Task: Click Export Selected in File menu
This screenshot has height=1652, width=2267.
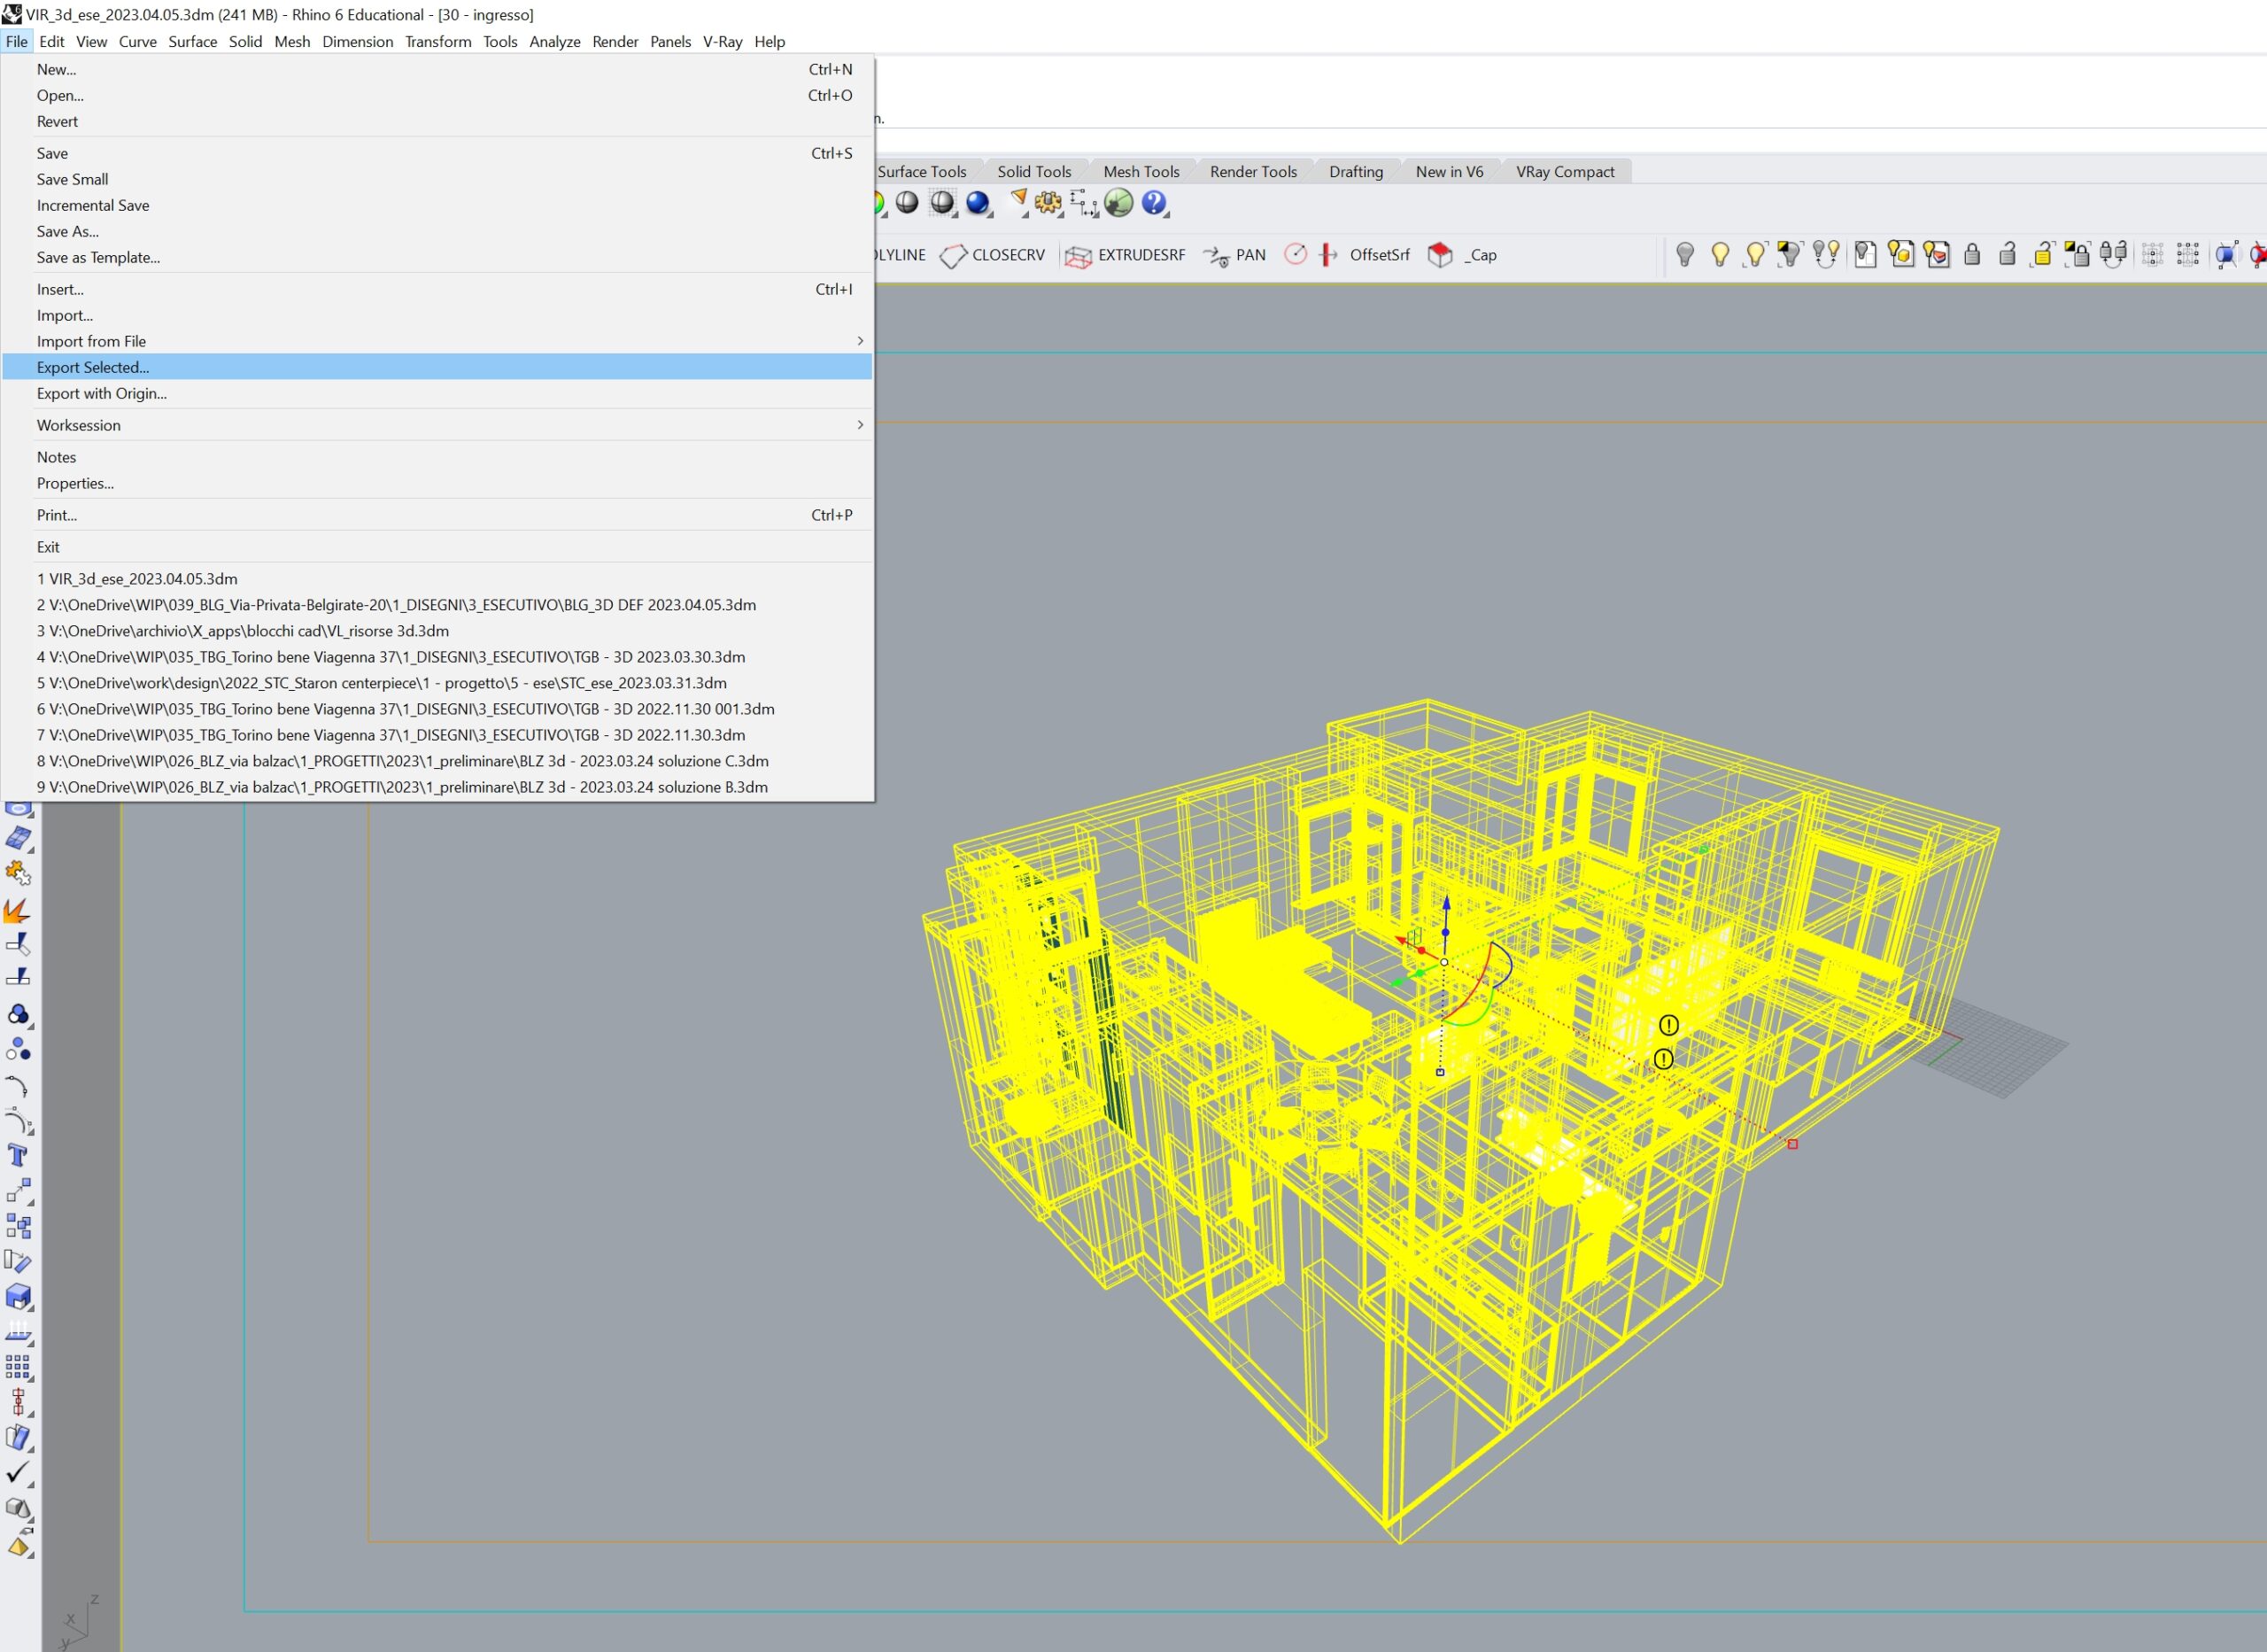Action: (93, 367)
